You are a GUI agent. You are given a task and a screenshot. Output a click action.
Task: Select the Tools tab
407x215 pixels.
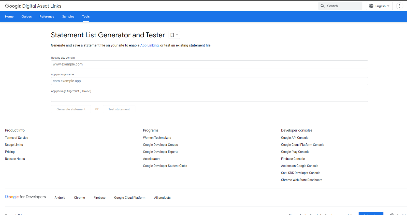[86, 16]
